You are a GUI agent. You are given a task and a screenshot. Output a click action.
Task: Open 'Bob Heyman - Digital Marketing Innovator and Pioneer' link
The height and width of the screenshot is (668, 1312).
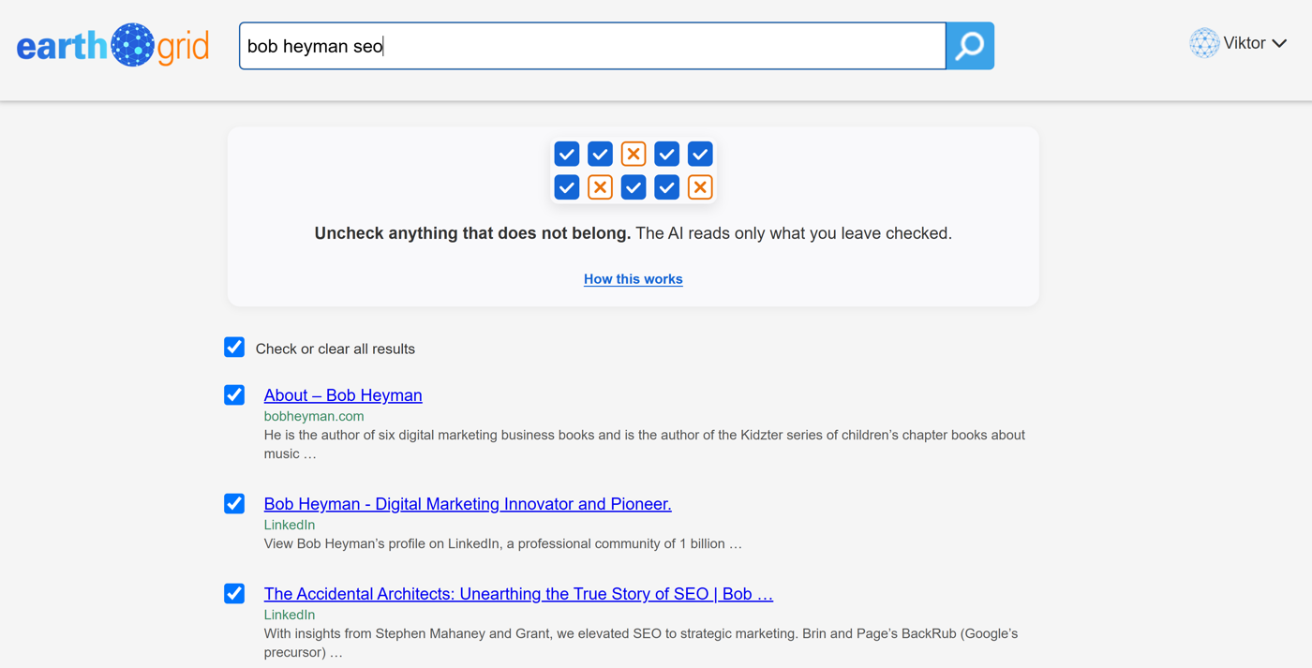[468, 504]
